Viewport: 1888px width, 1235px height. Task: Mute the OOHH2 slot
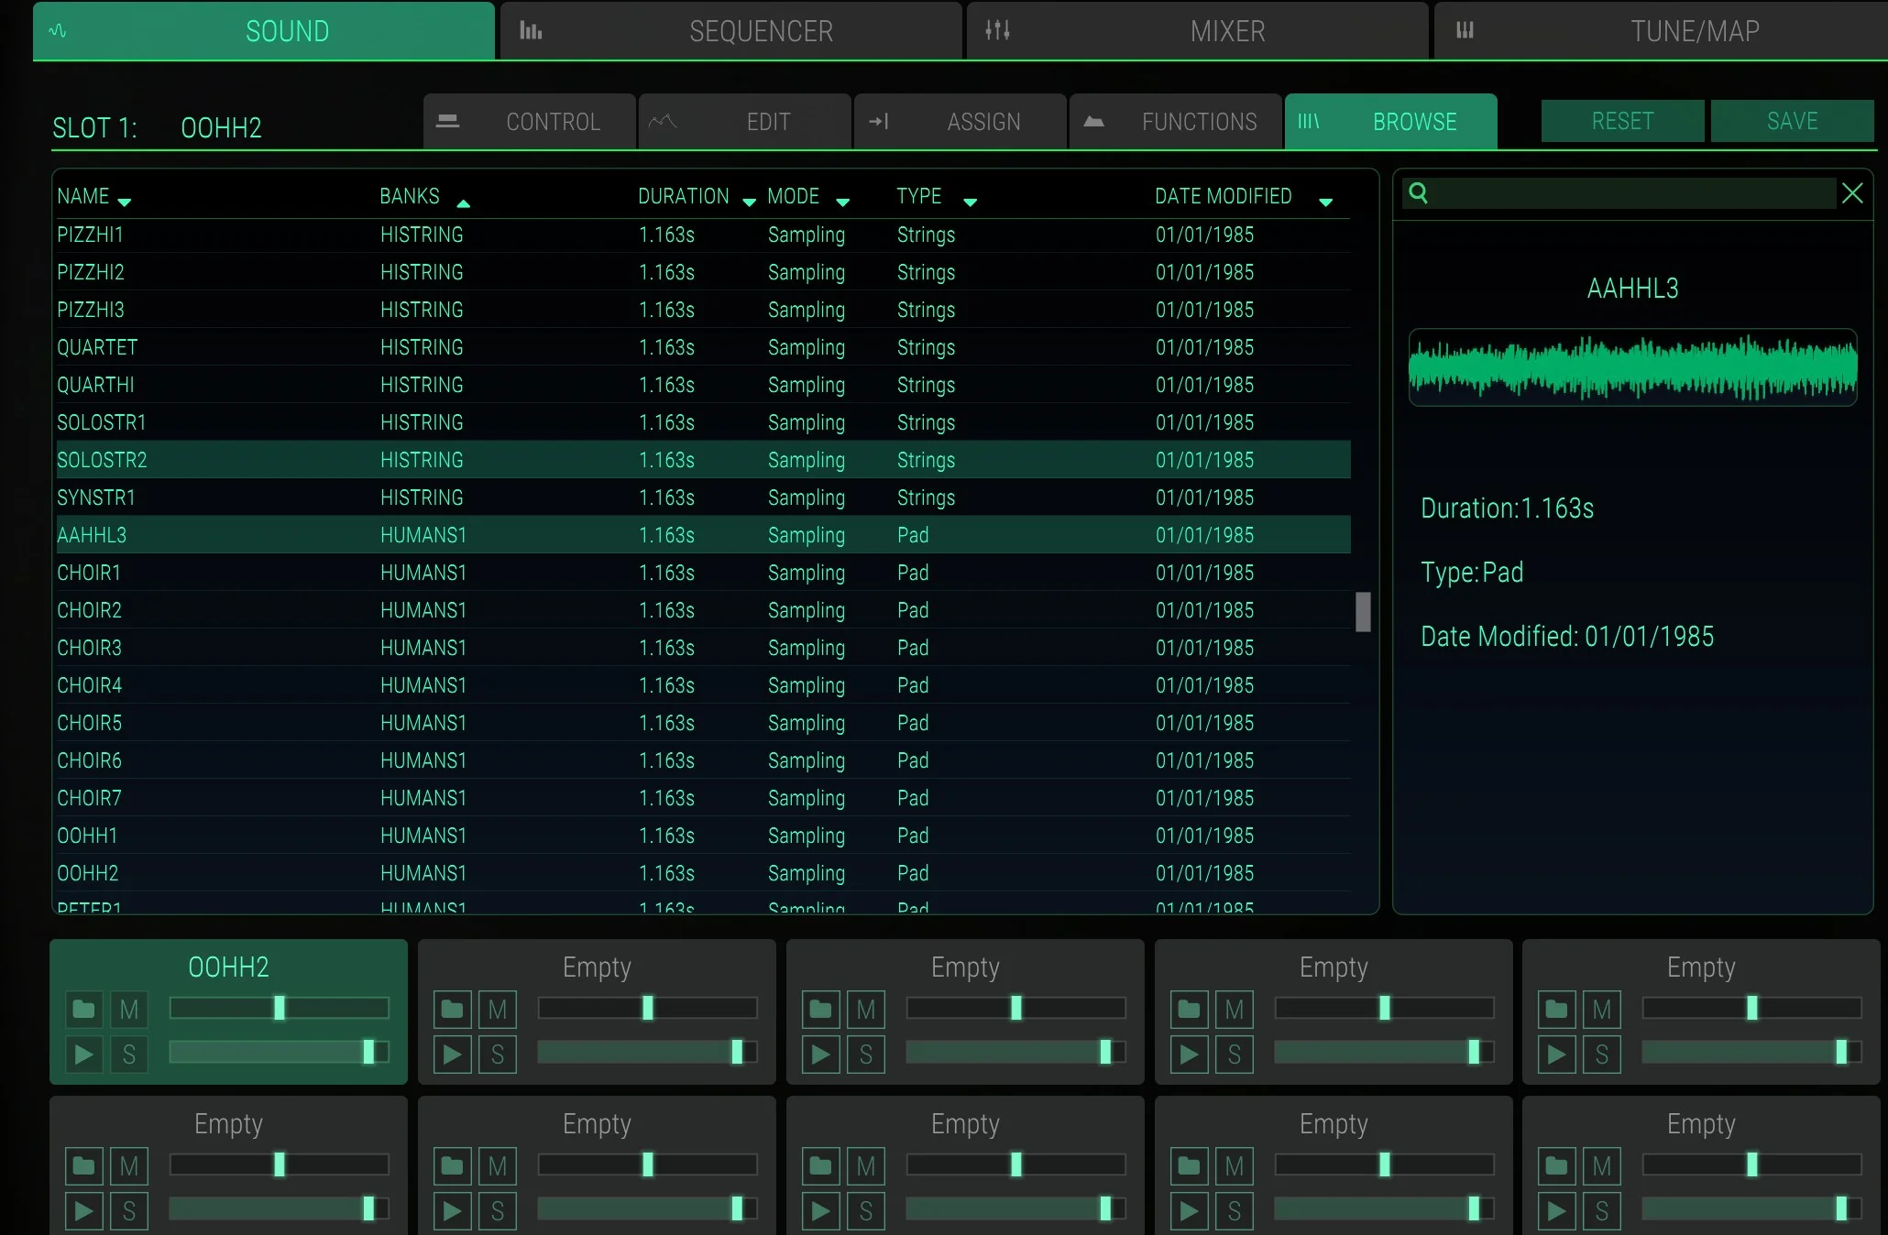click(129, 1010)
